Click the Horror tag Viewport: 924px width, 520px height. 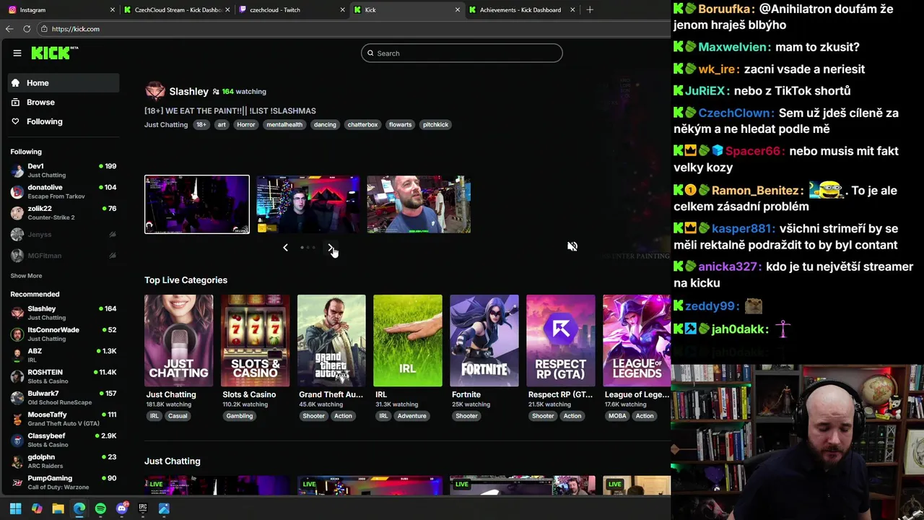pyautogui.click(x=246, y=125)
